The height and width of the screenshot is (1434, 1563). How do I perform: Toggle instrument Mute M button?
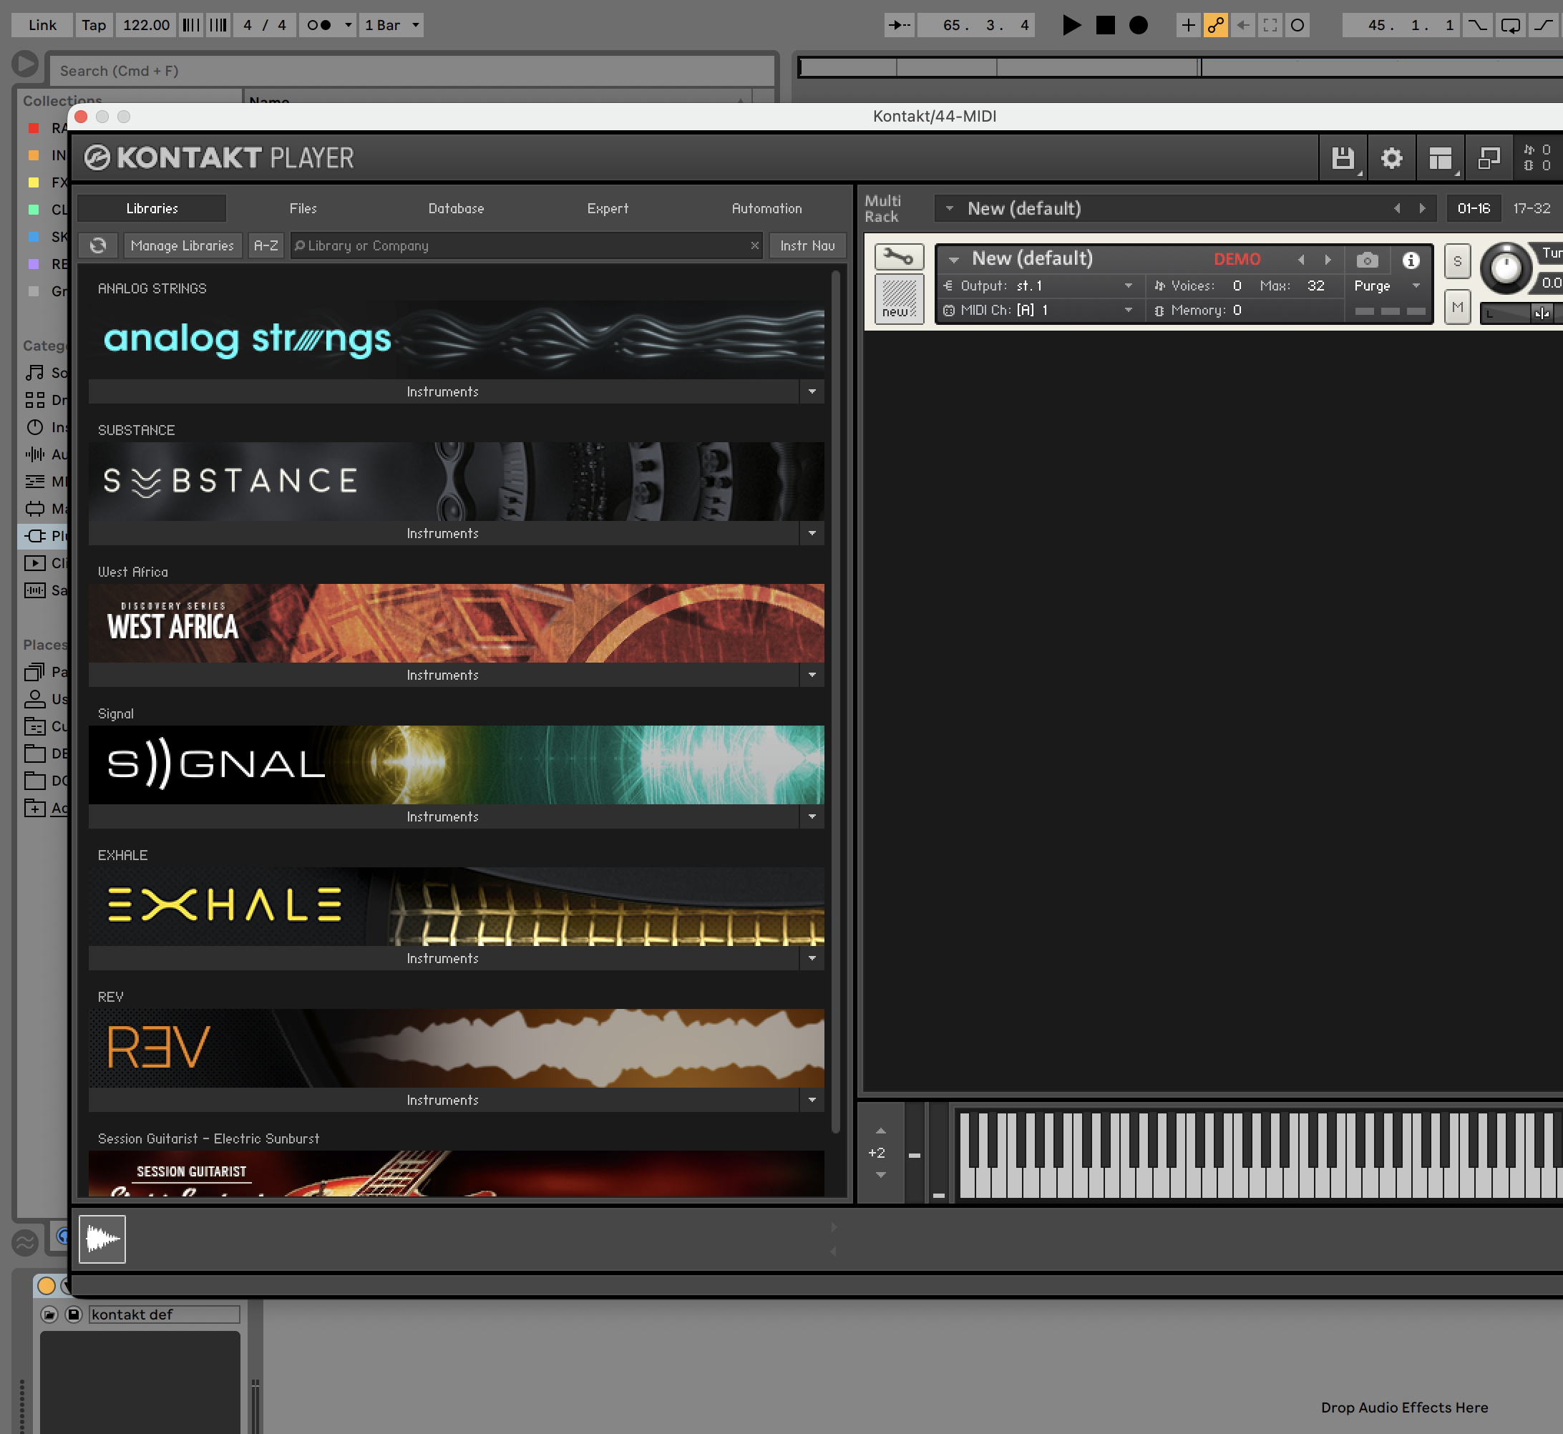point(1456,307)
